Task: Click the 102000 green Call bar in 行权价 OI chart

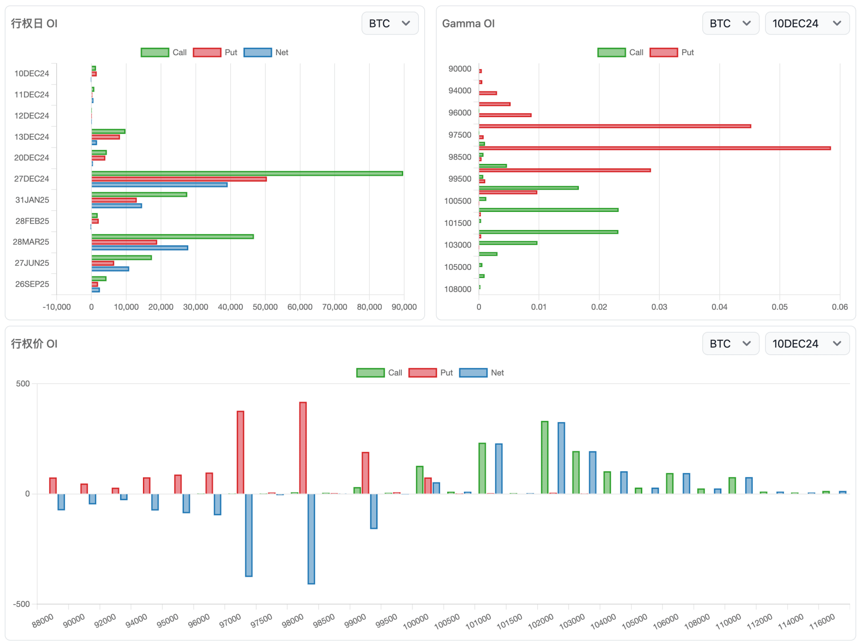Action: pyautogui.click(x=544, y=458)
